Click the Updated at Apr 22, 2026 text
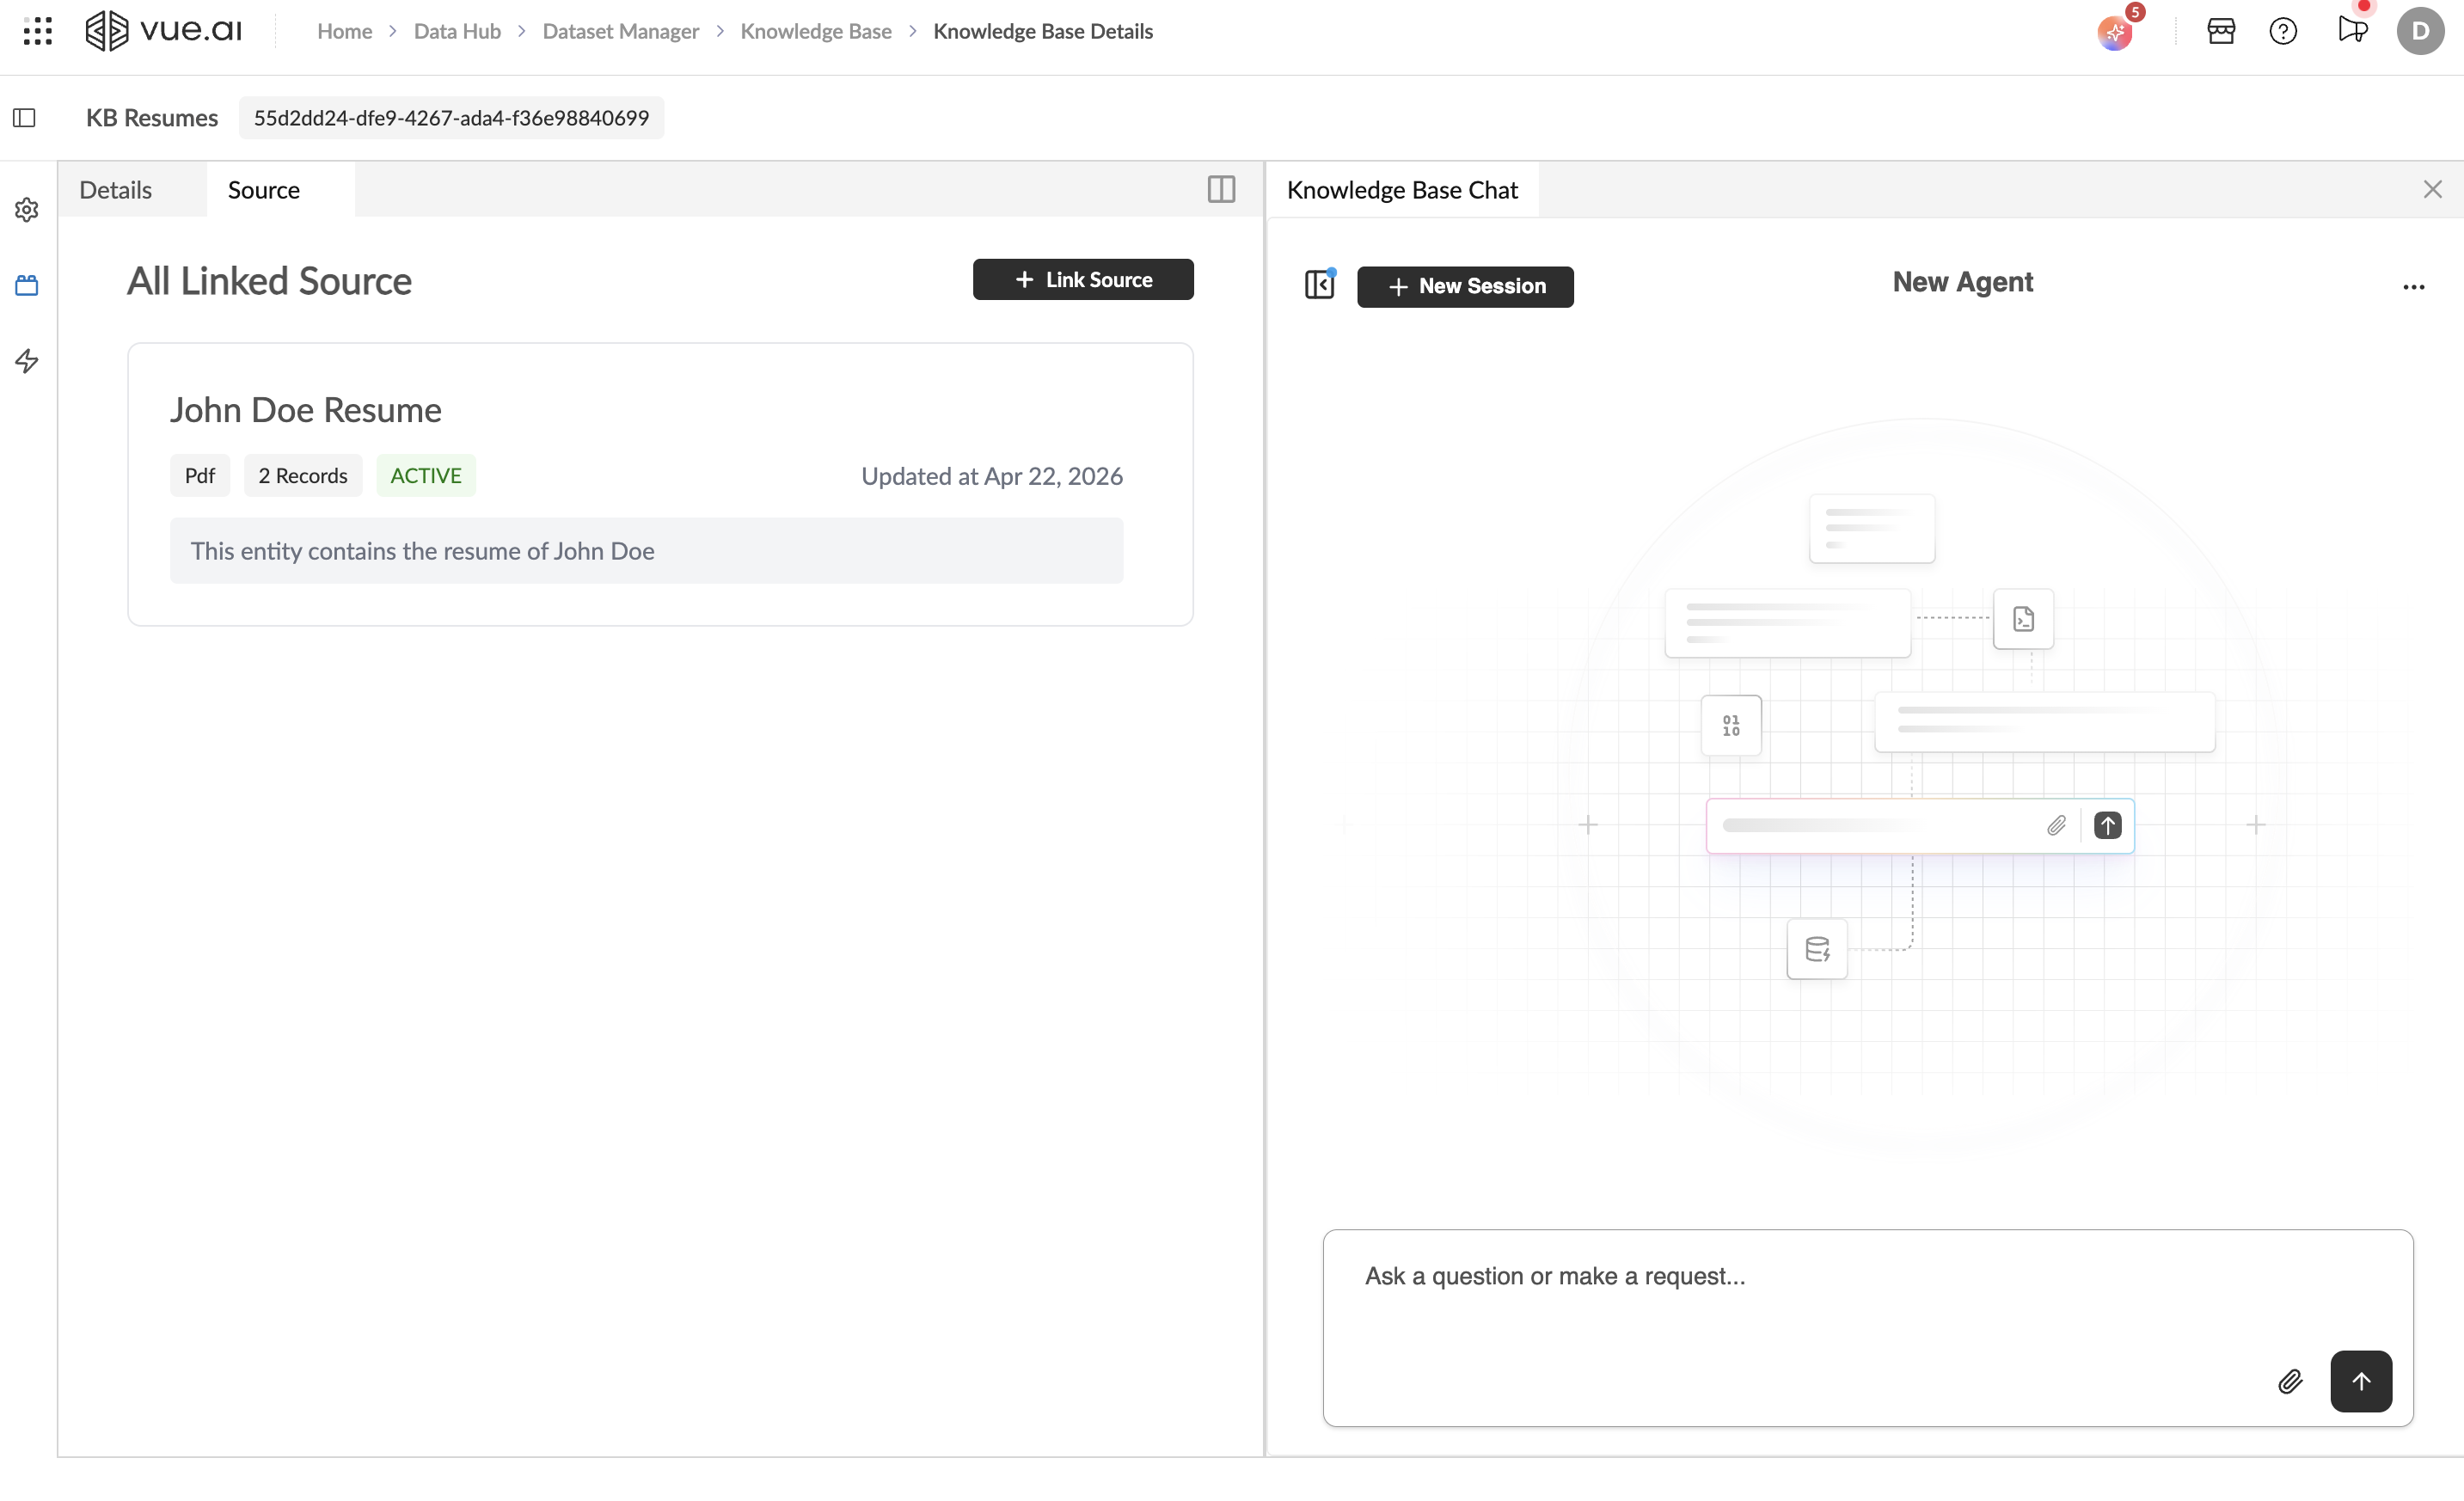The image size is (2464, 1501). 992,476
